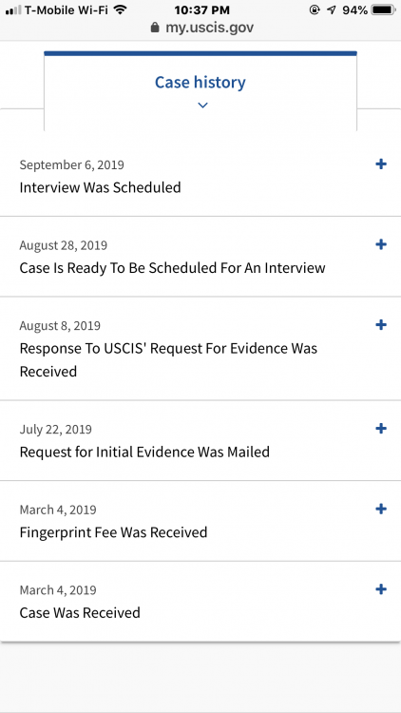Tap the location arrow icon in status bar

pyautogui.click(x=332, y=10)
